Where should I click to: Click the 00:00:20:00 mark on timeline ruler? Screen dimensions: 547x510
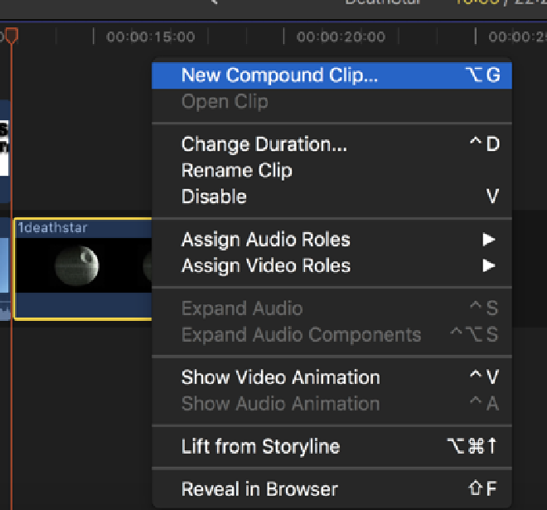click(341, 37)
